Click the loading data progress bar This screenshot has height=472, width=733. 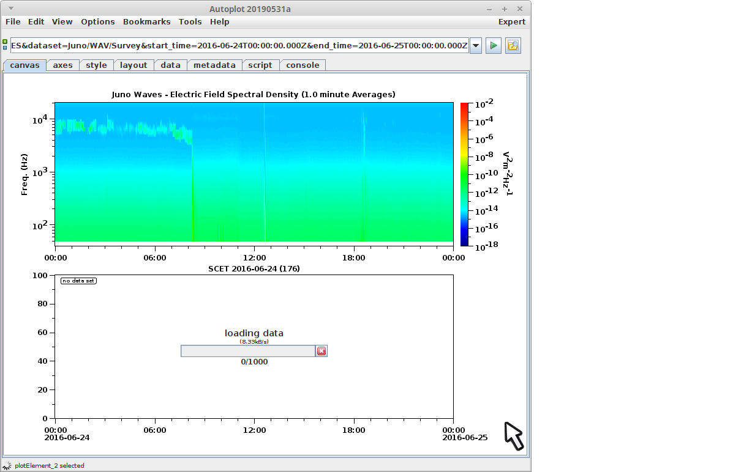248,351
